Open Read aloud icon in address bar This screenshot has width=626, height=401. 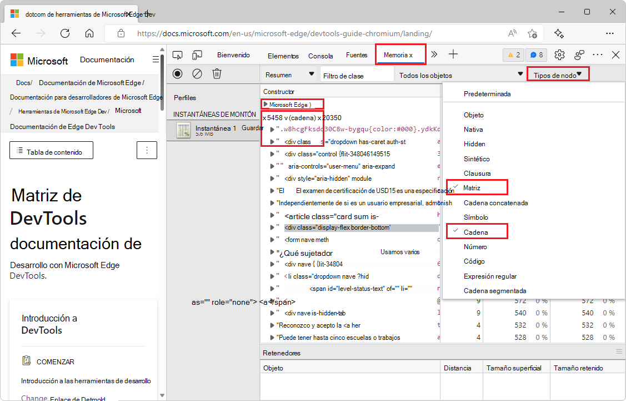(x=512, y=33)
